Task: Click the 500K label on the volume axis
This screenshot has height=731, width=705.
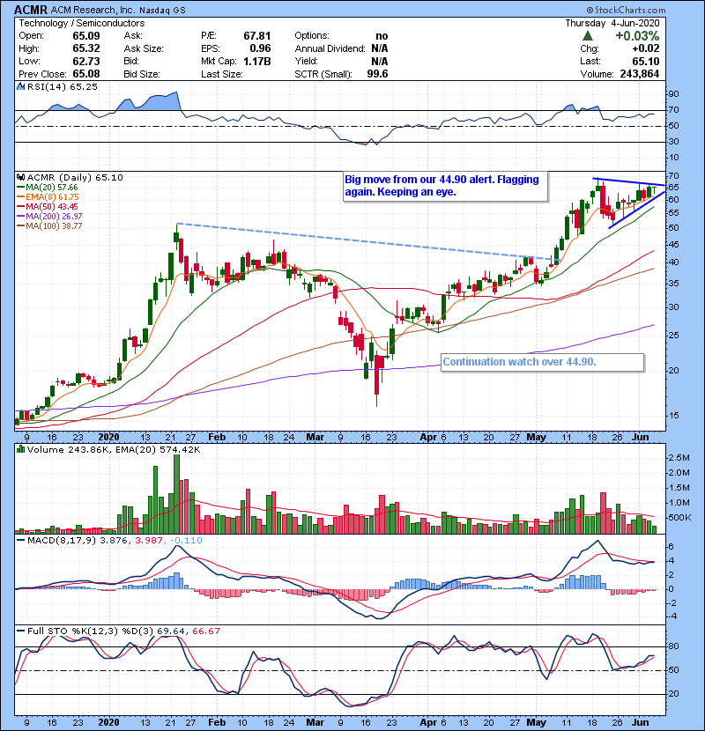Action: 679,518
